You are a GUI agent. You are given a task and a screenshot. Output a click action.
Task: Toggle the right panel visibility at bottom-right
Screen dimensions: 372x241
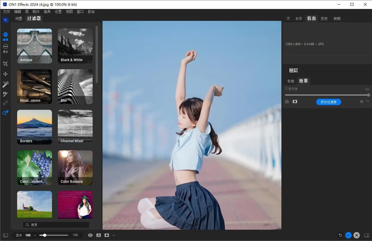(367, 235)
